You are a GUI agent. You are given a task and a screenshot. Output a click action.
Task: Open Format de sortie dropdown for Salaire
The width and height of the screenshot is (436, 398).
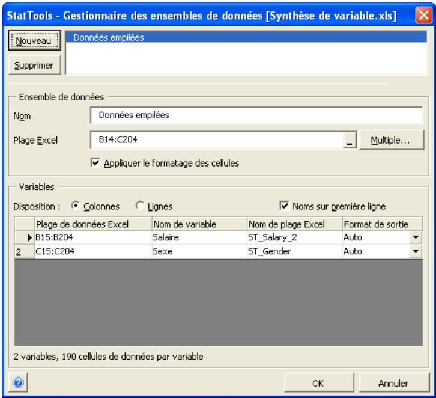pos(416,237)
